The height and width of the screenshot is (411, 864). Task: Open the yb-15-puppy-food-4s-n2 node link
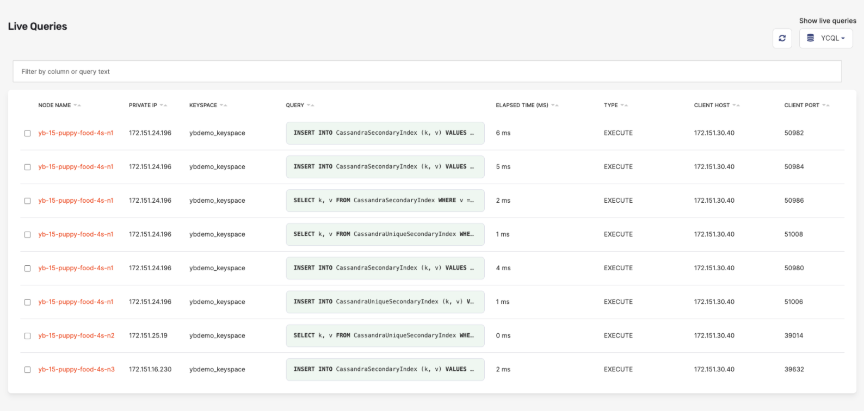pos(76,335)
